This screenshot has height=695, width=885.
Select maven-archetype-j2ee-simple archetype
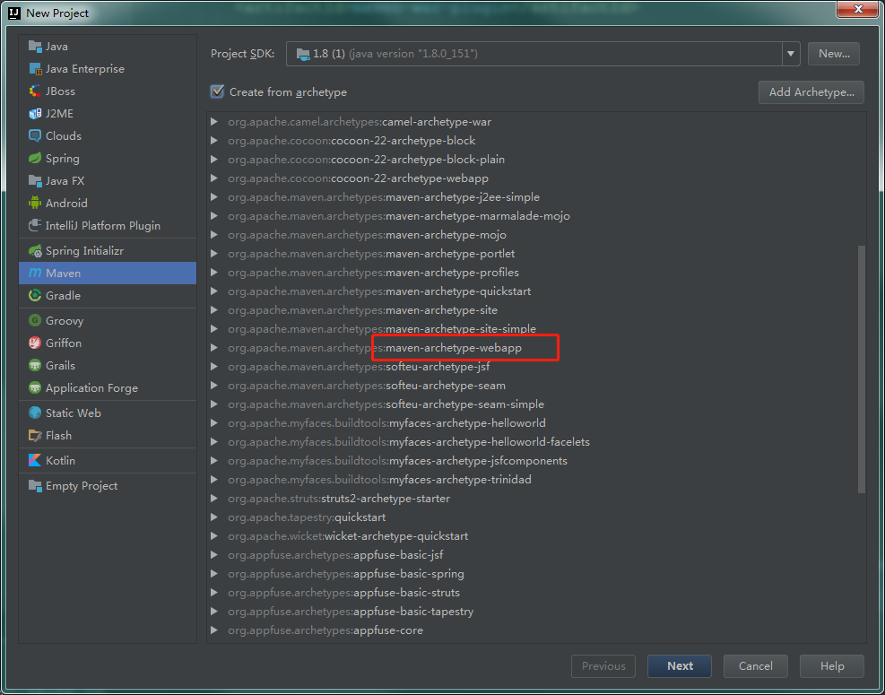pyautogui.click(x=384, y=197)
